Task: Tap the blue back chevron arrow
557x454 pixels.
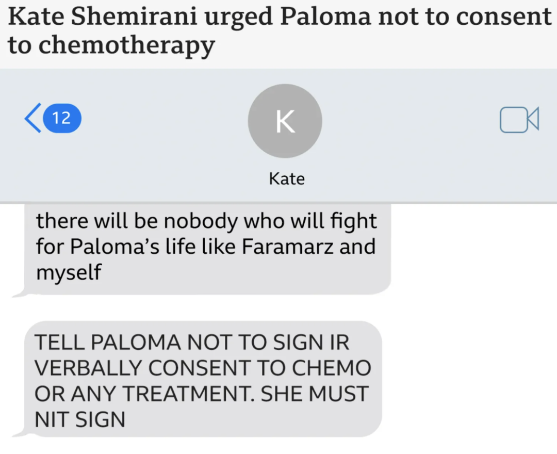Action: [x=32, y=118]
